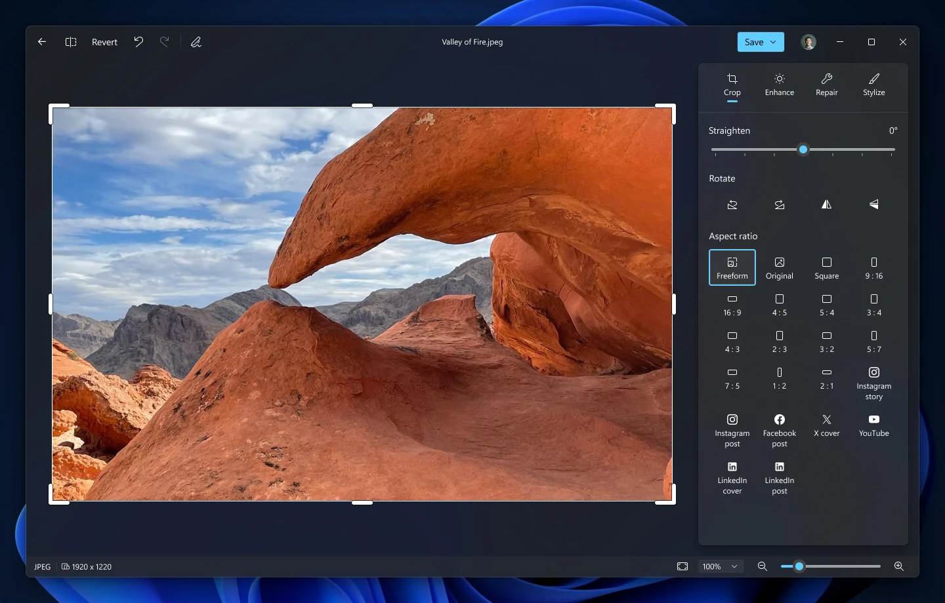
Task: Open the 100% zoom level dropdown
Action: click(721, 566)
